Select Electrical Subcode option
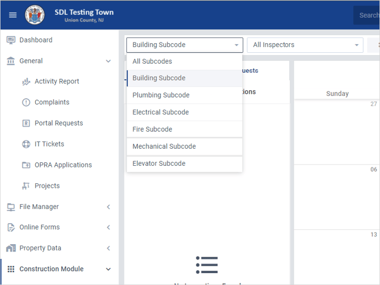The height and width of the screenshot is (285, 380). pyautogui.click(x=184, y=112)
